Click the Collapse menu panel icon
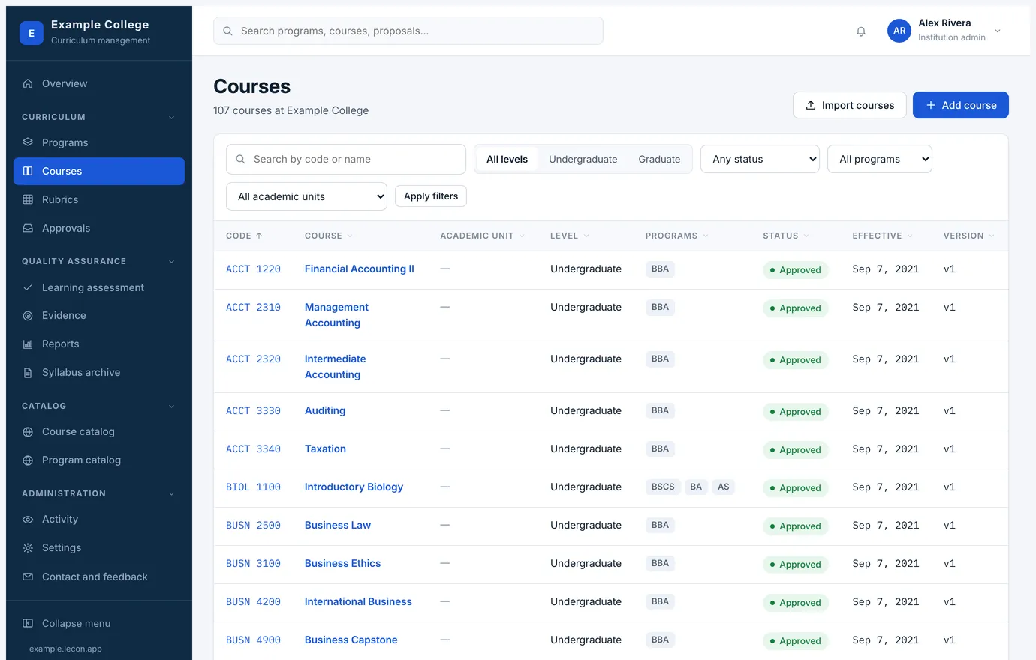 point(28,623)
